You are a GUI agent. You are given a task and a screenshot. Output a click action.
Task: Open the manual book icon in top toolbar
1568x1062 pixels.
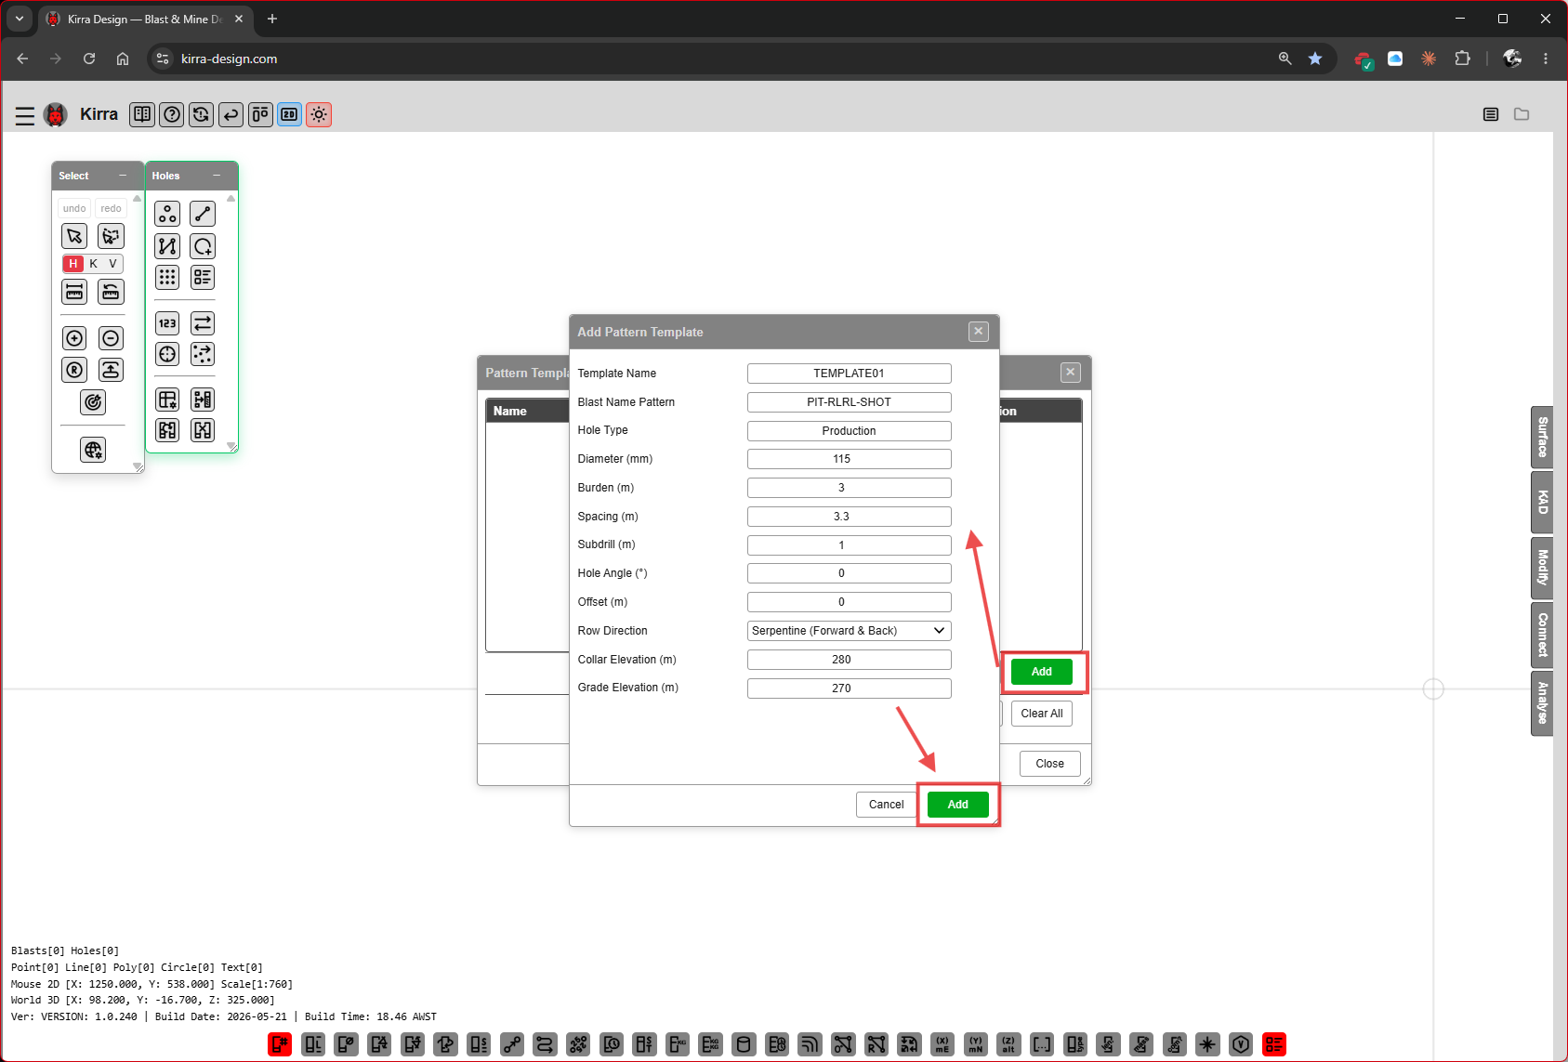142,114
